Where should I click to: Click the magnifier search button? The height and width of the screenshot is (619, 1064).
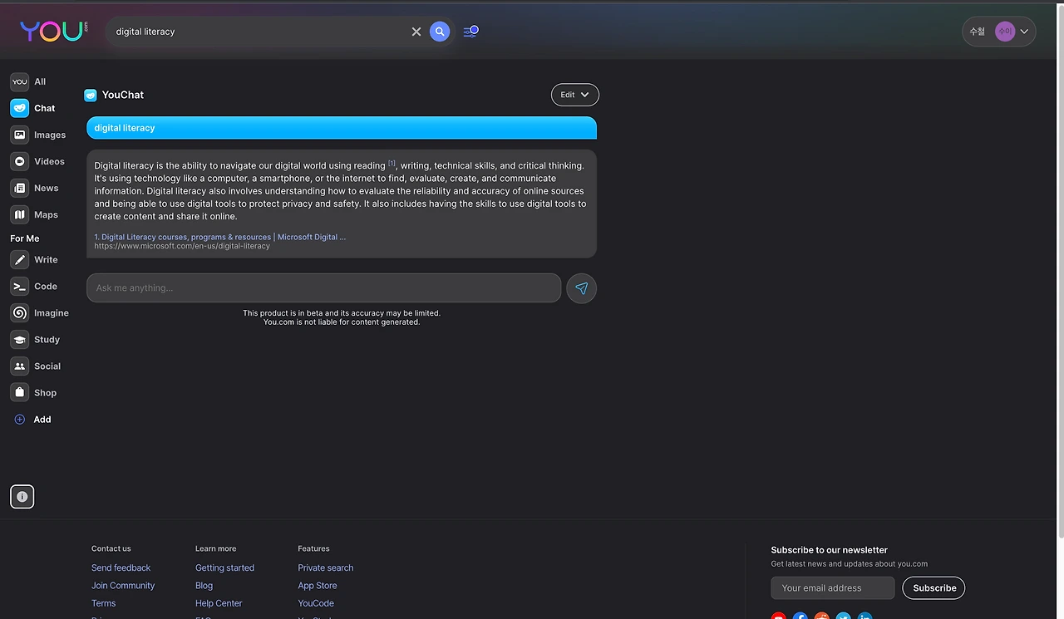[x=440, y=32]
